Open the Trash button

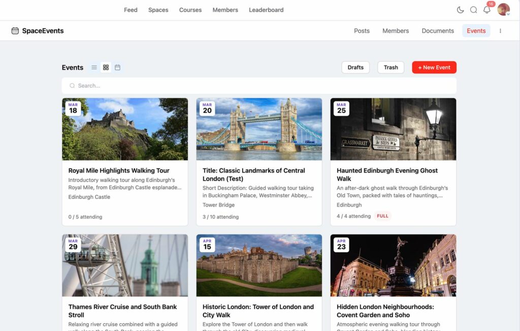[391, 68]
